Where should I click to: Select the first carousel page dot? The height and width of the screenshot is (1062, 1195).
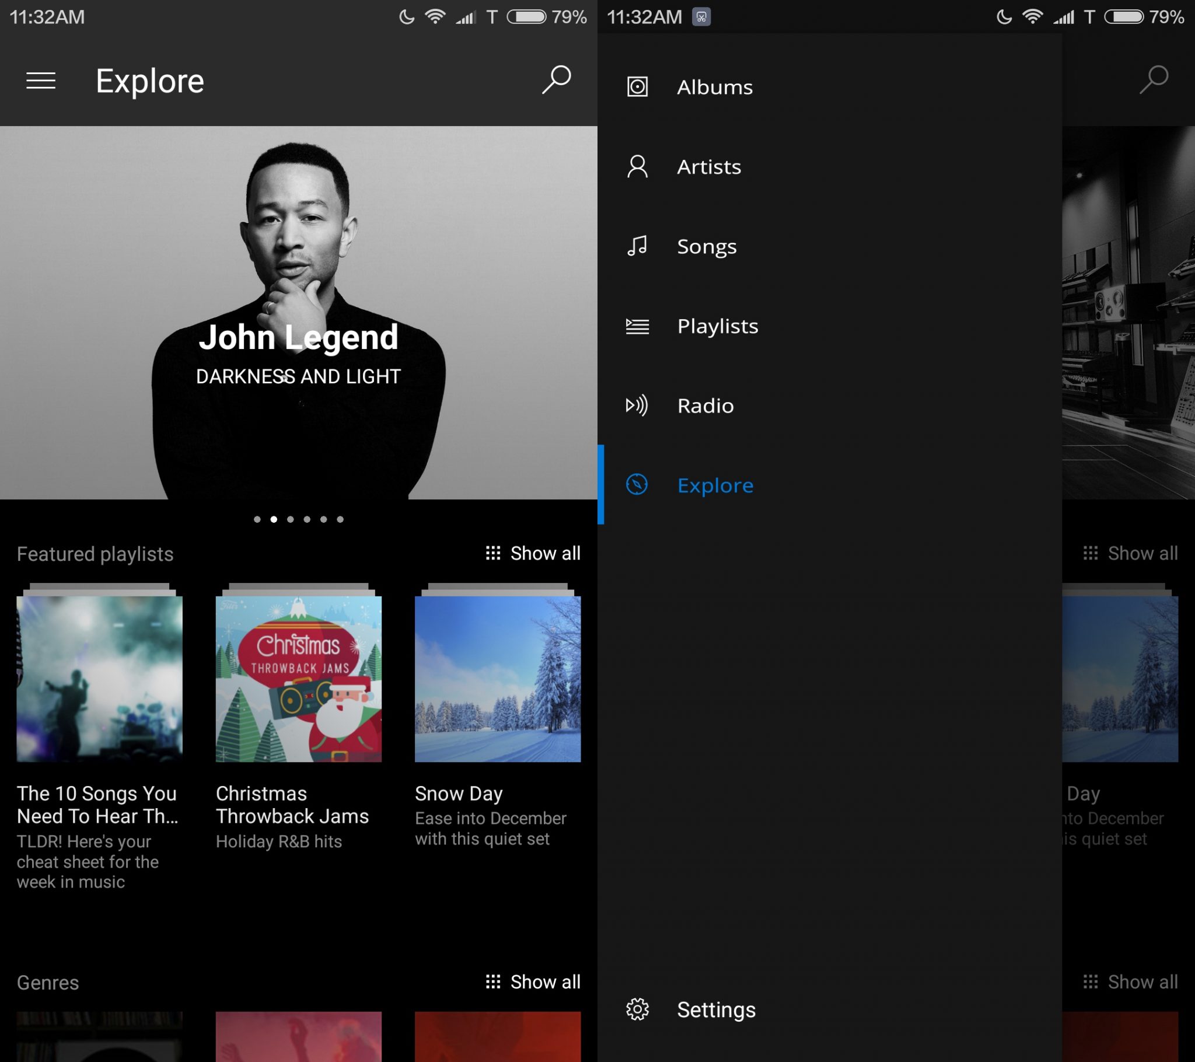(257, 519)
